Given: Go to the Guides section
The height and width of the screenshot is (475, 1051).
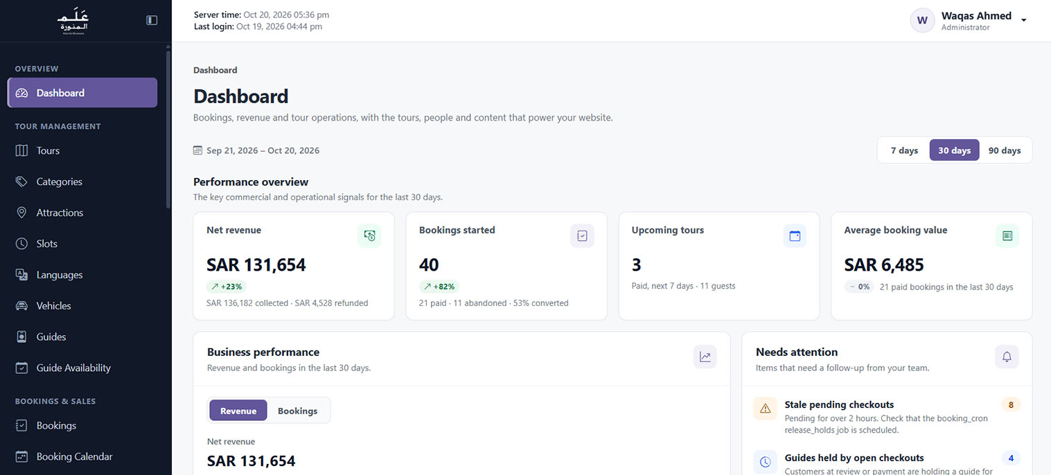Looking at the screenshot, I should click(x=82, y=337).
